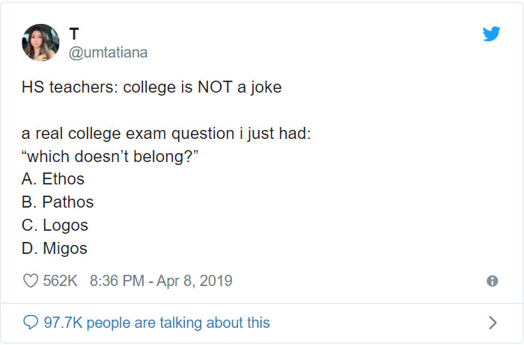This screenshot has height=345, width=524.
Task: Select answer line "B. Pathos"
Action: click(57, 202)
